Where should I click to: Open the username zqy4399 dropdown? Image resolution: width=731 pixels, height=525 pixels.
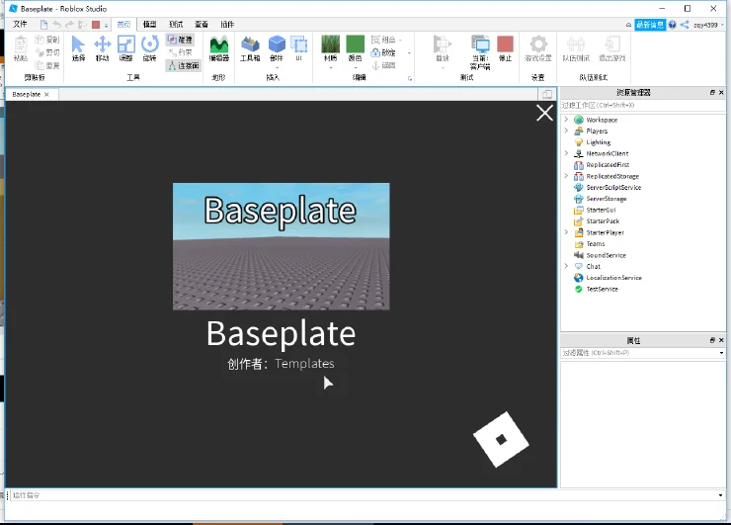click(723, 25)
